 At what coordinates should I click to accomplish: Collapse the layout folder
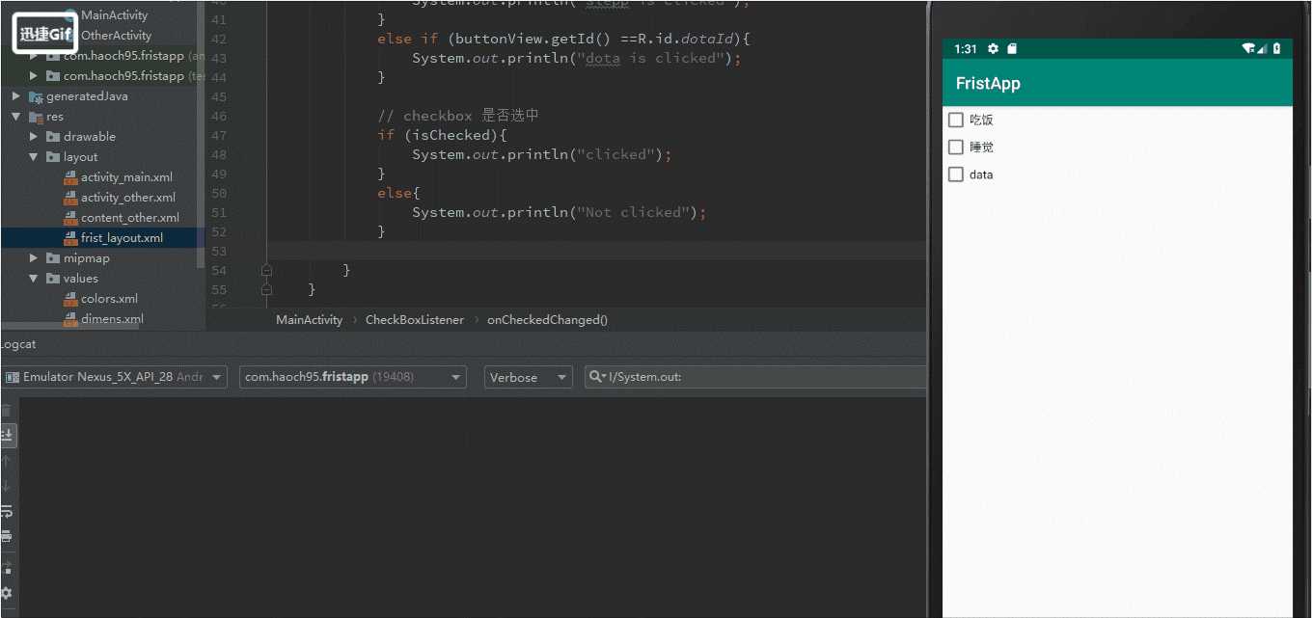click(x=34, y=157)
